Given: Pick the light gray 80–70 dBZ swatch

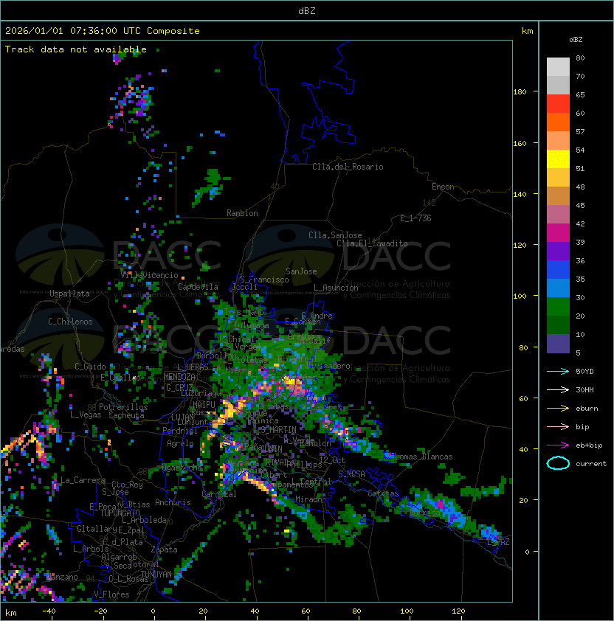Looking at the screenshot, I should pyautogui.click(x=558, y=67).
